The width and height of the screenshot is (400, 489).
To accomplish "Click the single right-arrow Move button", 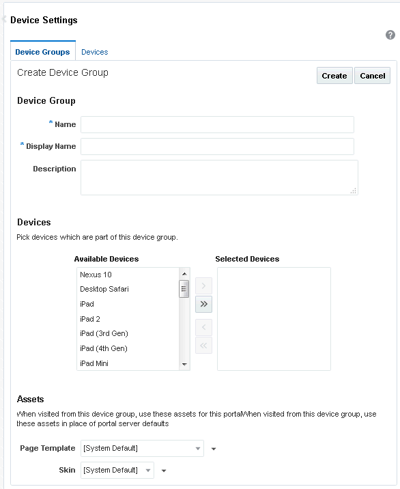I will [203, 285].
